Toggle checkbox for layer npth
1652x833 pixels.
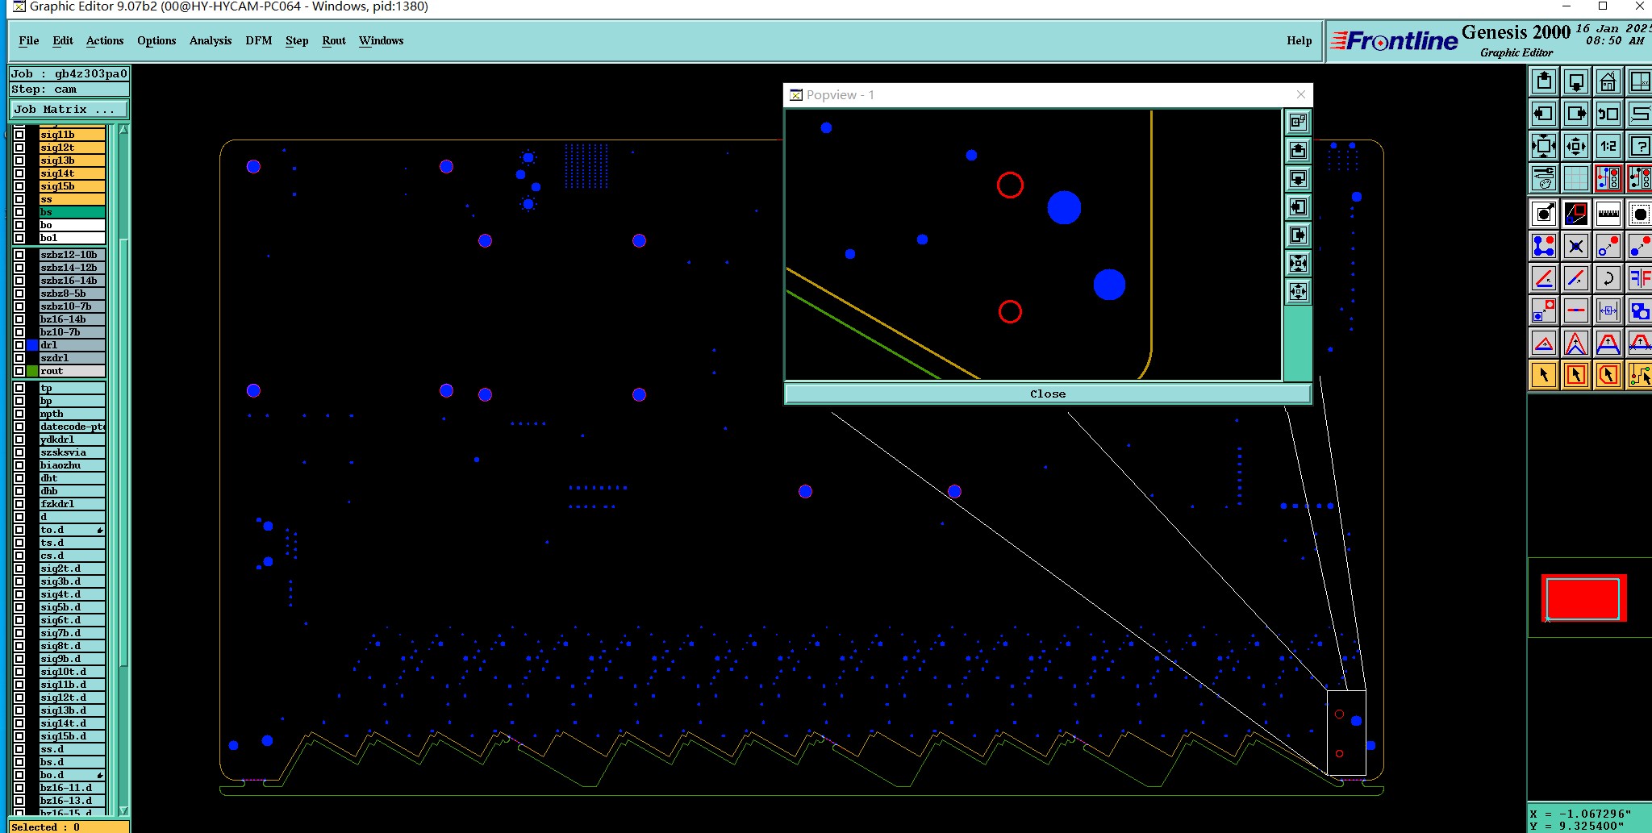[19, 414]
